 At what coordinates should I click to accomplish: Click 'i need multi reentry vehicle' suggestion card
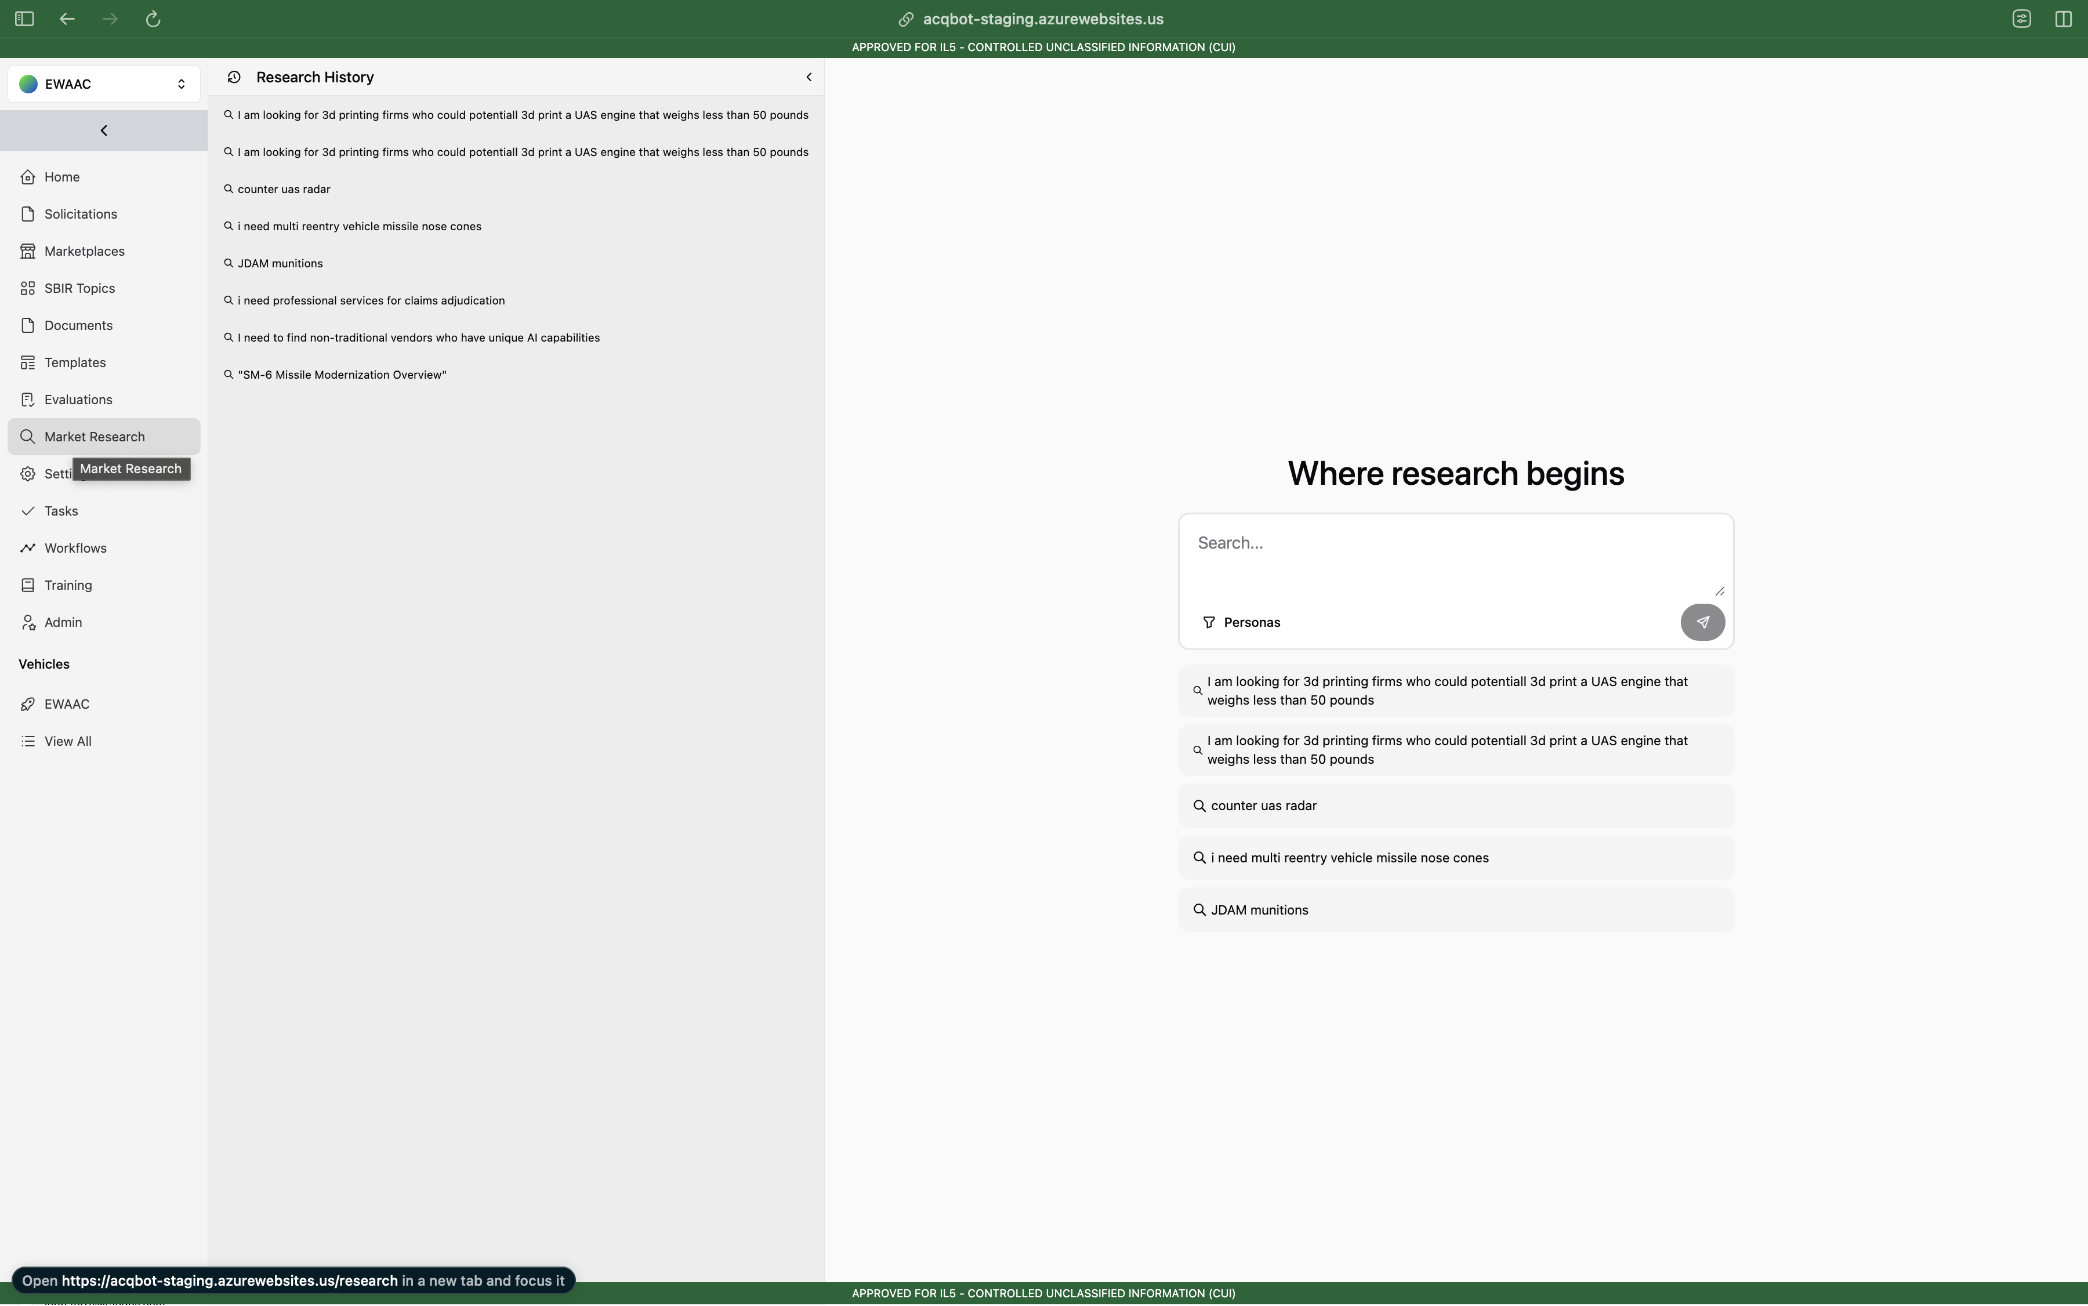click(1456, 858)
